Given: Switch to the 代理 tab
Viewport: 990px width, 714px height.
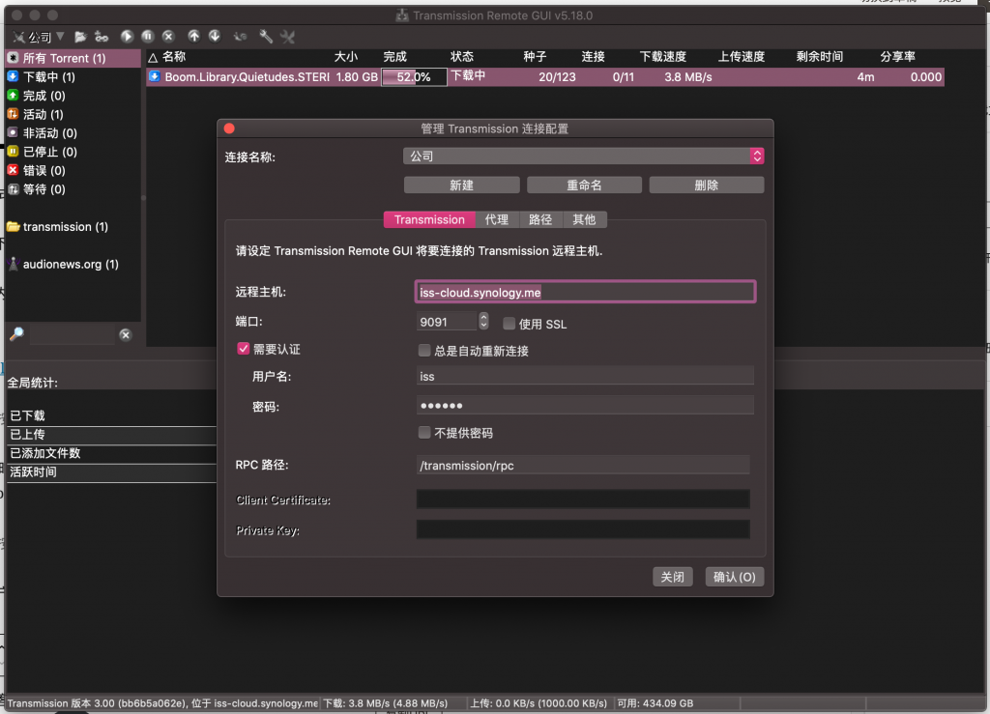Looking at the screenshot, I should click(x=497, y=219).
